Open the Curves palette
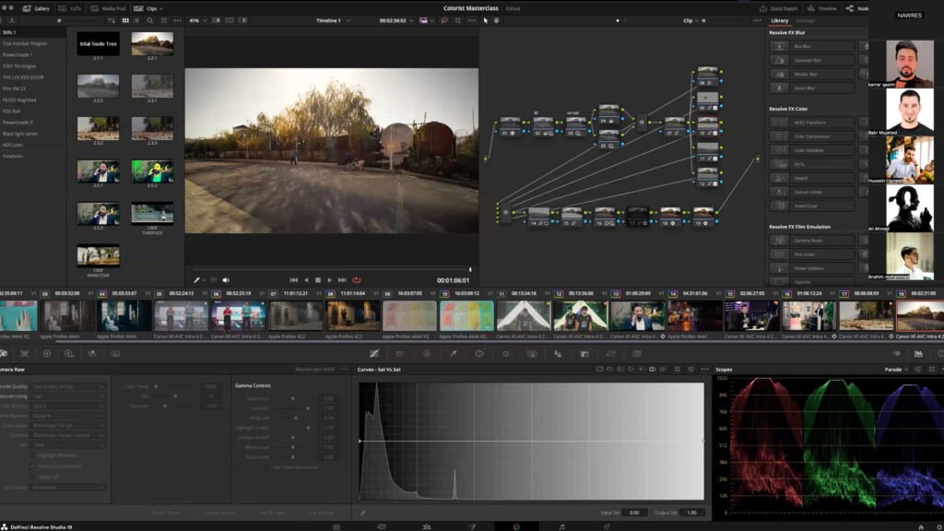 pos(374,354)
